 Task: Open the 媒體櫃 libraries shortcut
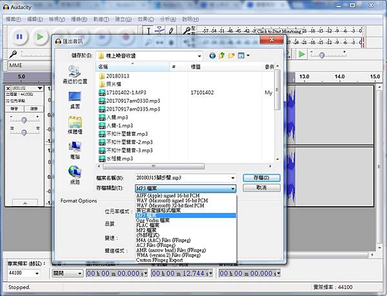pos(75,125)
